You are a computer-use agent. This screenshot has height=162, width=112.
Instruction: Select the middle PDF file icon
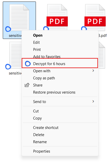(x=57, y=17)
